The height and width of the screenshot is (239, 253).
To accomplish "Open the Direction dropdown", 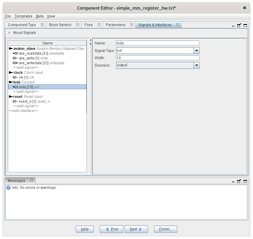I will click(x=197, y=65).
